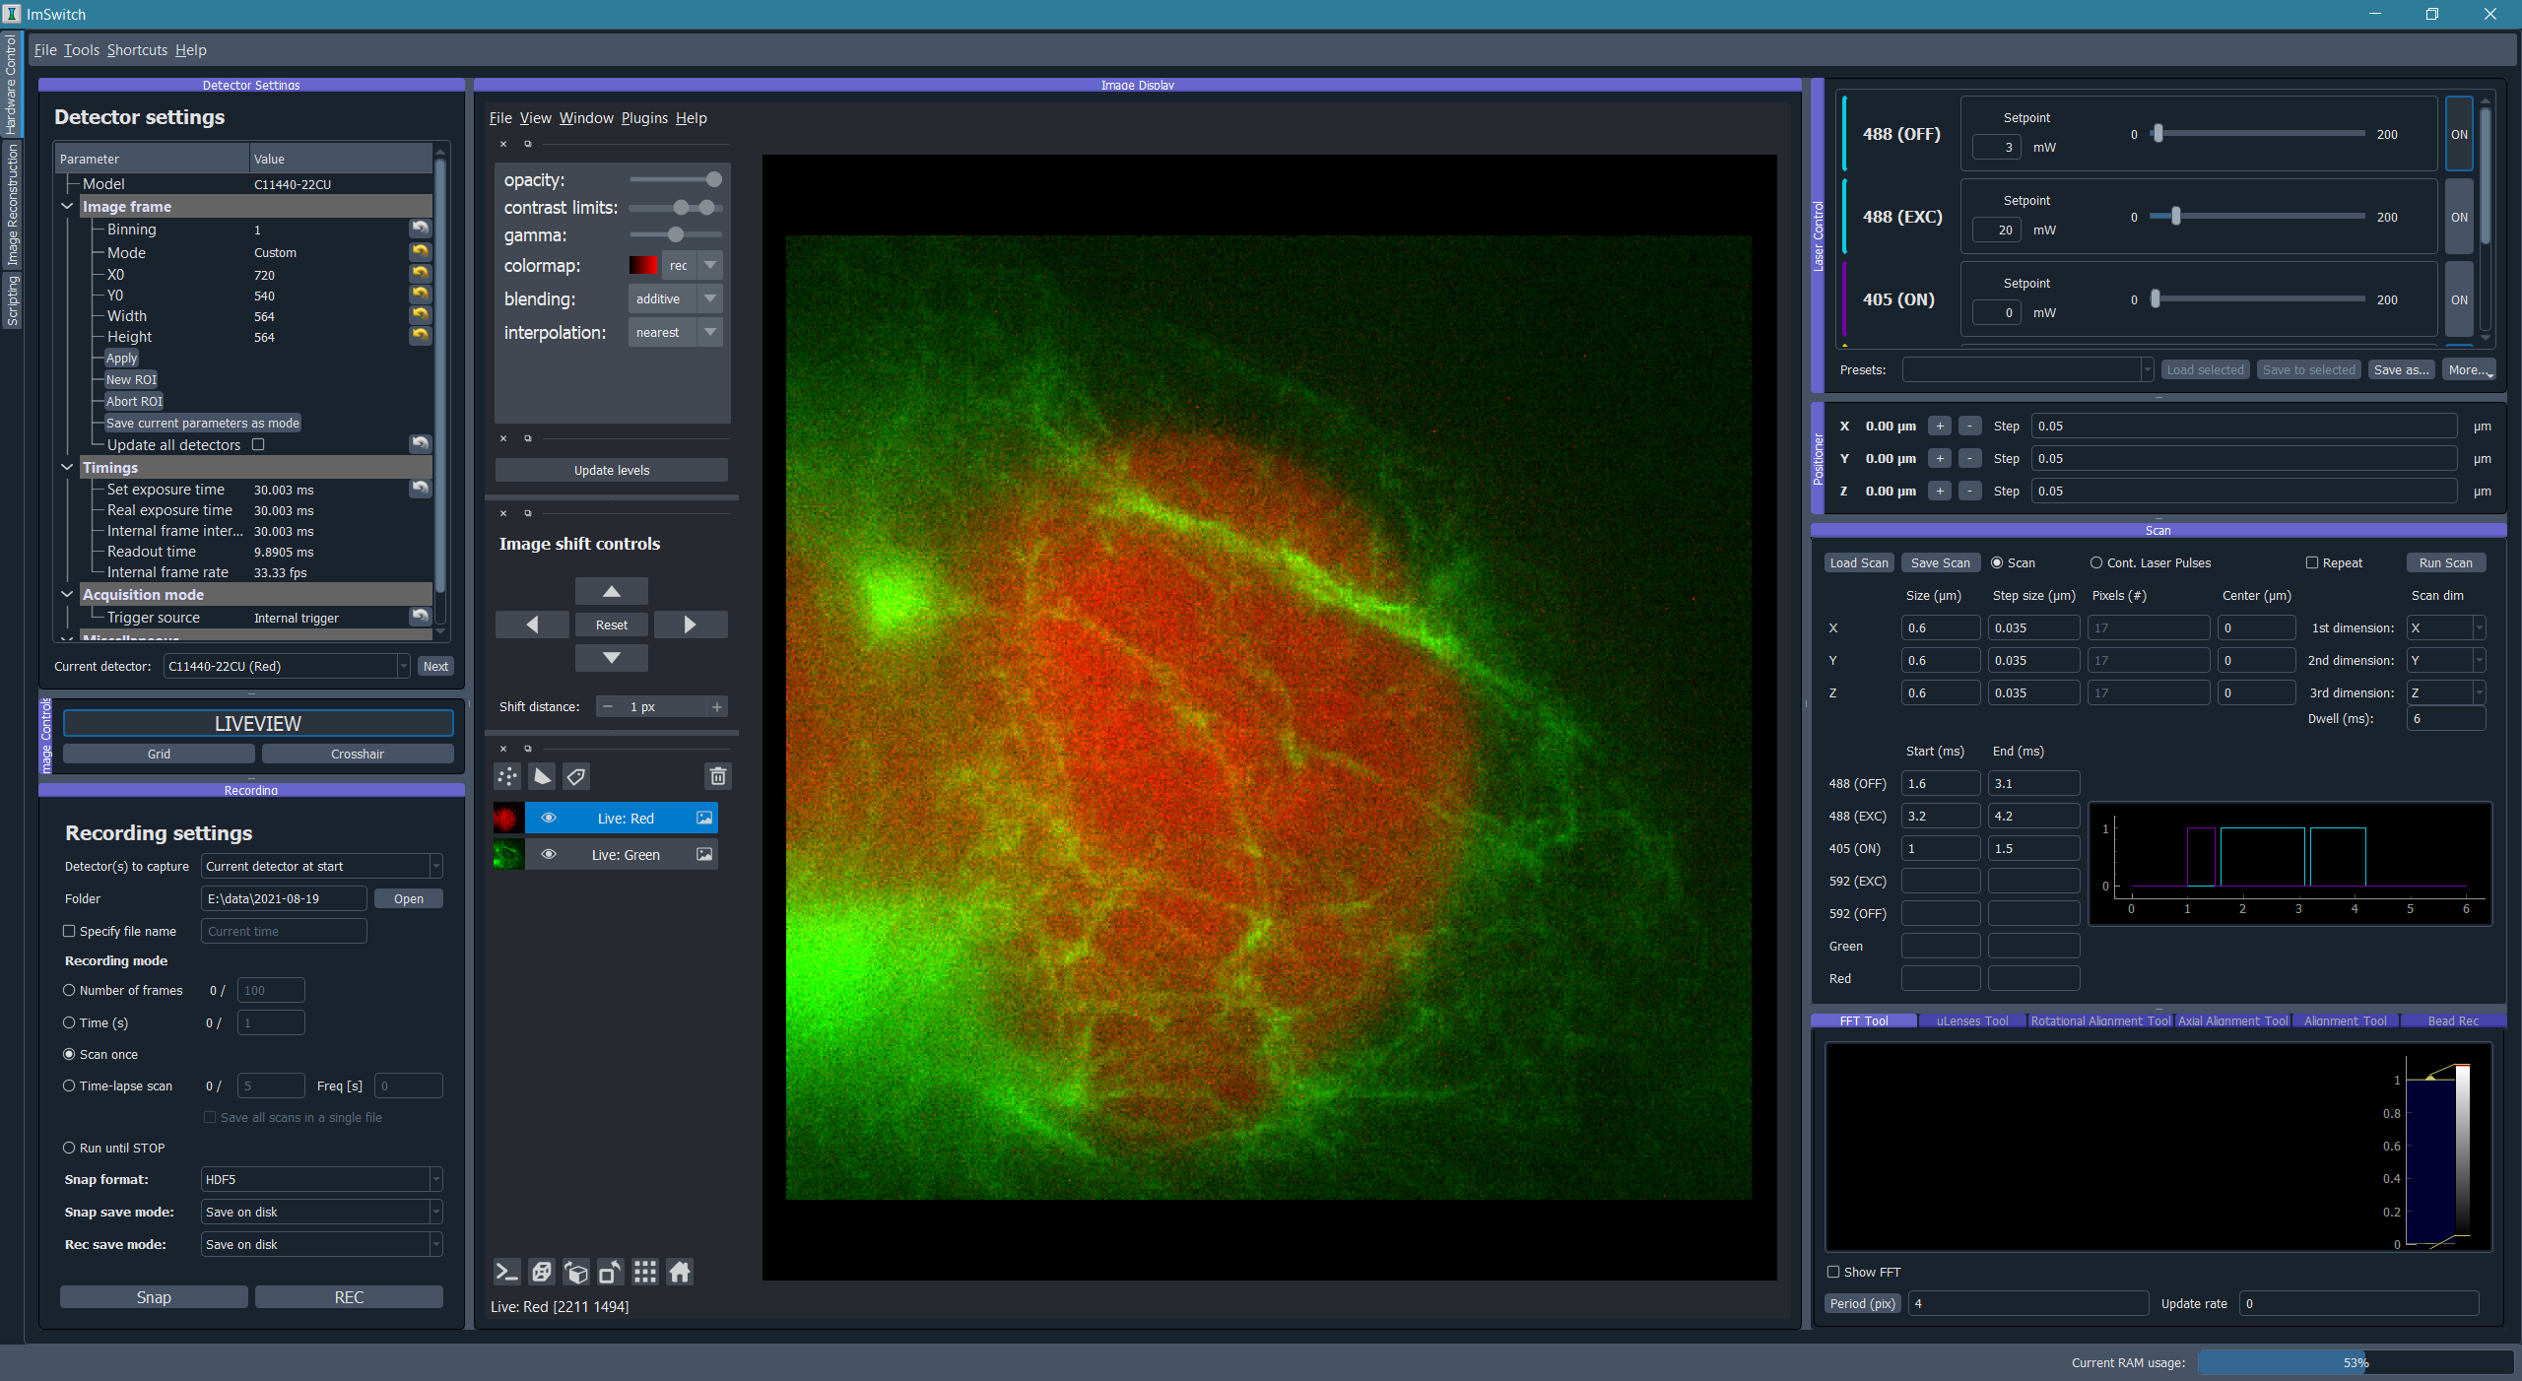This screenshot has width=2522, height=1381.
Task: Add a new points layer
Action: pyautogui.click(x=507, y=776)
